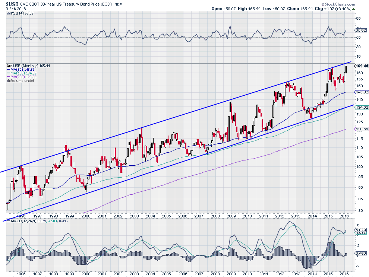The image size is (369, 277).
Task: Click the Volume undef bars icon
Action: (x=9, y=81)
